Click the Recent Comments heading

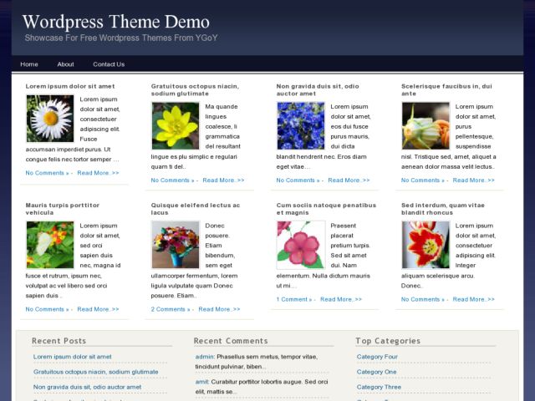(x=231, y=341)
